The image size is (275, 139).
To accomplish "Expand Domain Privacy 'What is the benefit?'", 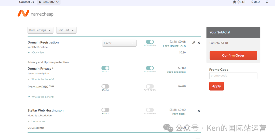I will tap(41, 79).
